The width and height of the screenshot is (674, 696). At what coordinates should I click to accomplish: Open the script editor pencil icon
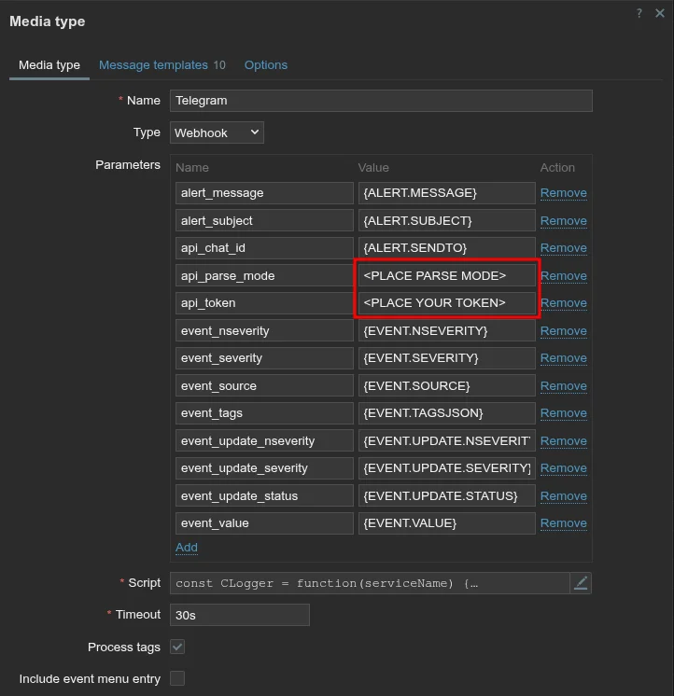pos(581,583)
